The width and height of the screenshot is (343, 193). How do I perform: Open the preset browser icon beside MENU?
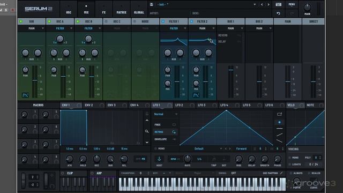(x=278, y=4)
